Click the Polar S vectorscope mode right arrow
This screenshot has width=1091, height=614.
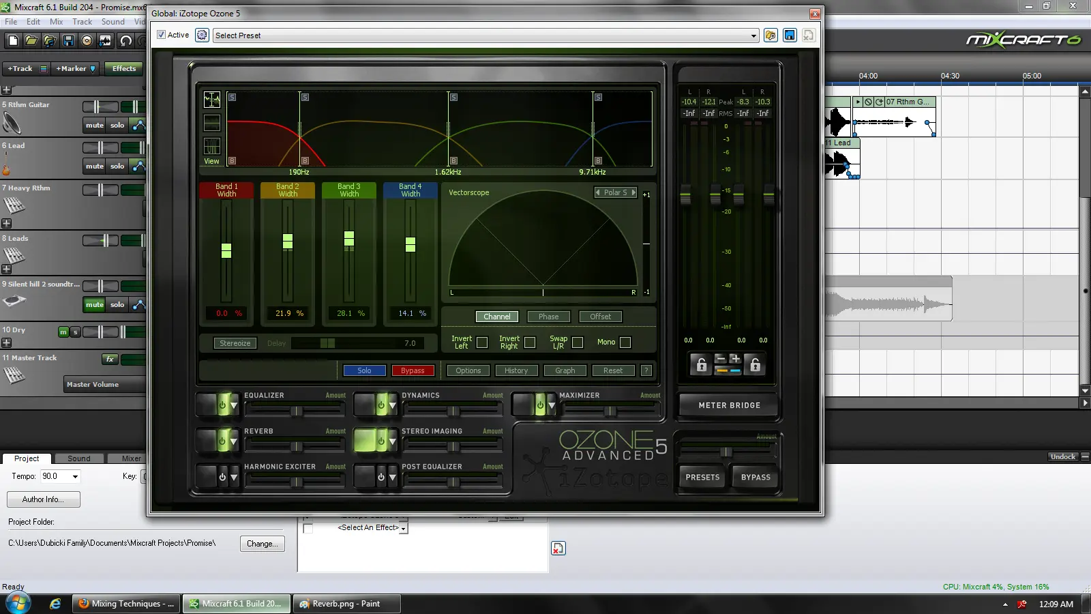[633, 192]
